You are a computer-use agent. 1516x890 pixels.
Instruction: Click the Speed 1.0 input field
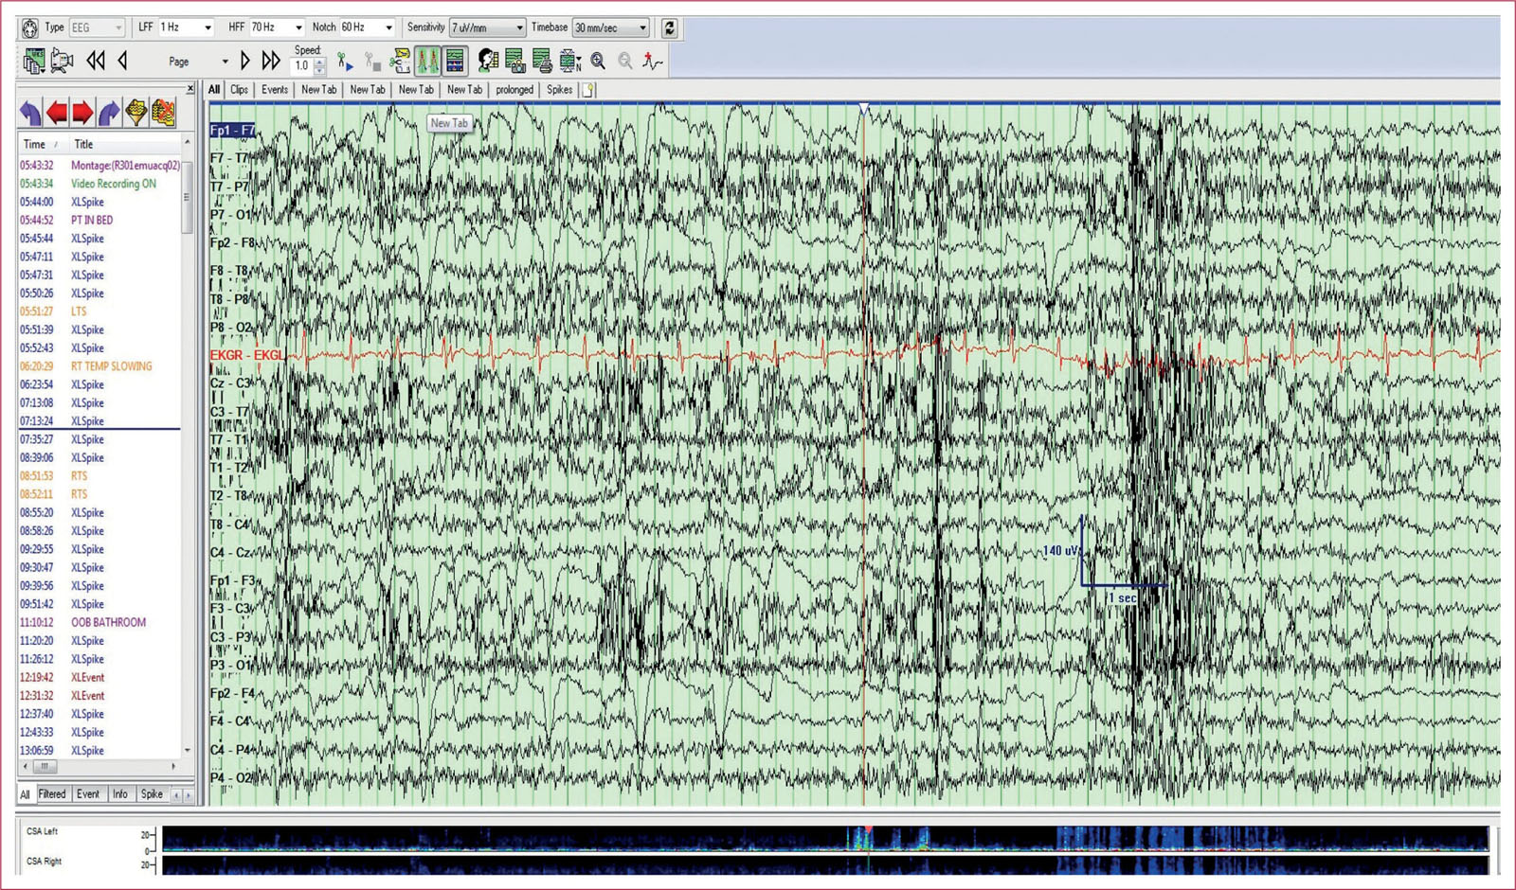pos(303,66)
